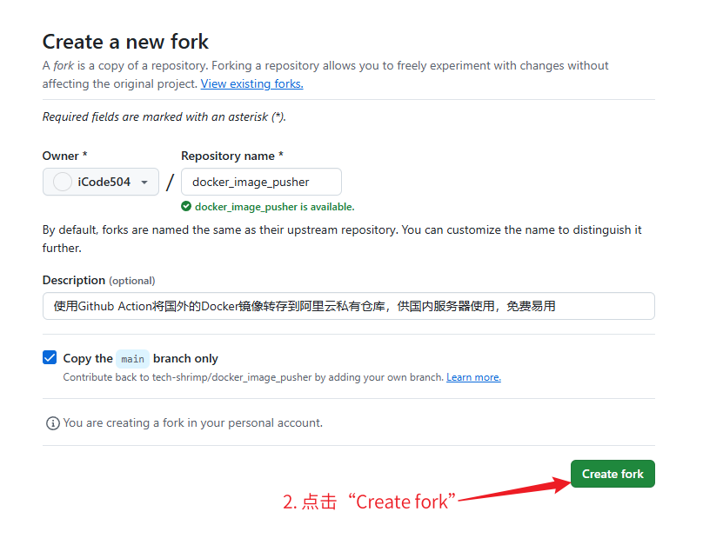
Task: Focus the Repository name input field
Action: pos(261,182)
